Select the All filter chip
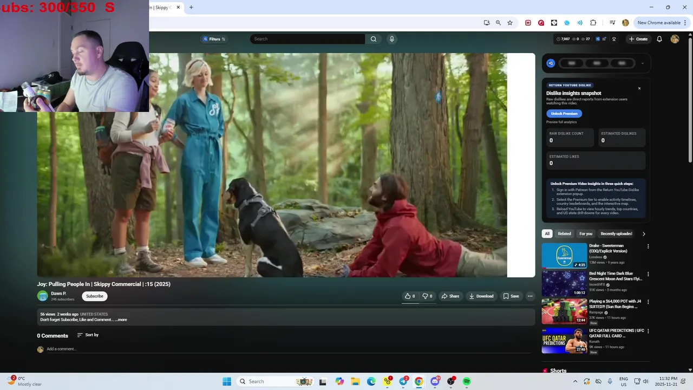 [547, 234]
